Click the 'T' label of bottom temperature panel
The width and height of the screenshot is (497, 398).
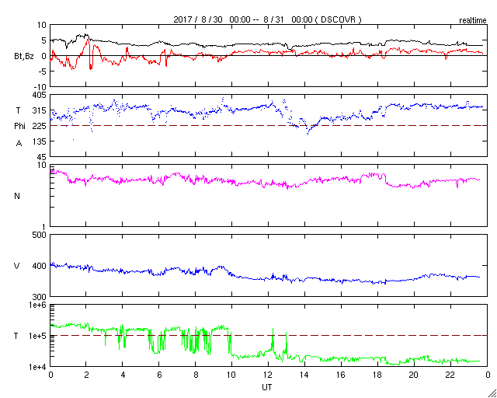(17, 336)
